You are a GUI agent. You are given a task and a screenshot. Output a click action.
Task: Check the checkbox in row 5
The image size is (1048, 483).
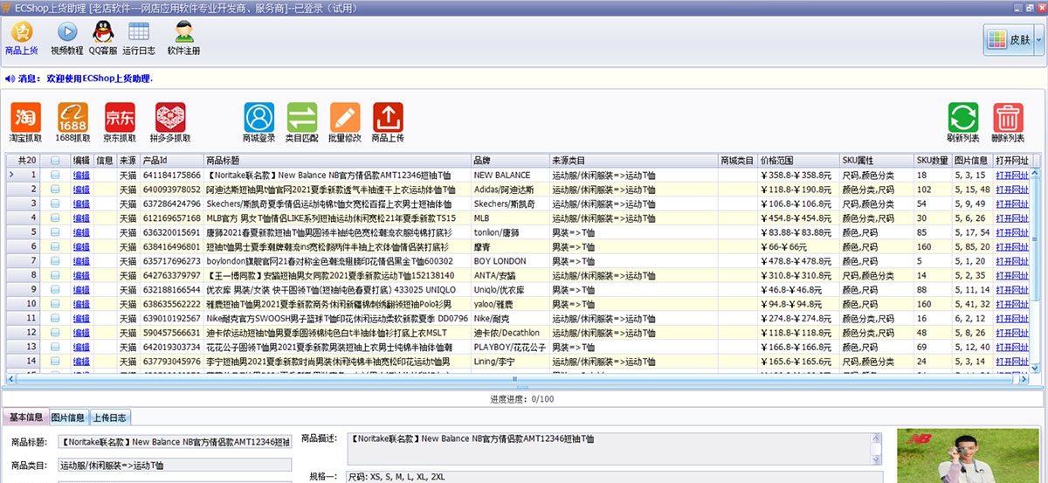(55, 232)
